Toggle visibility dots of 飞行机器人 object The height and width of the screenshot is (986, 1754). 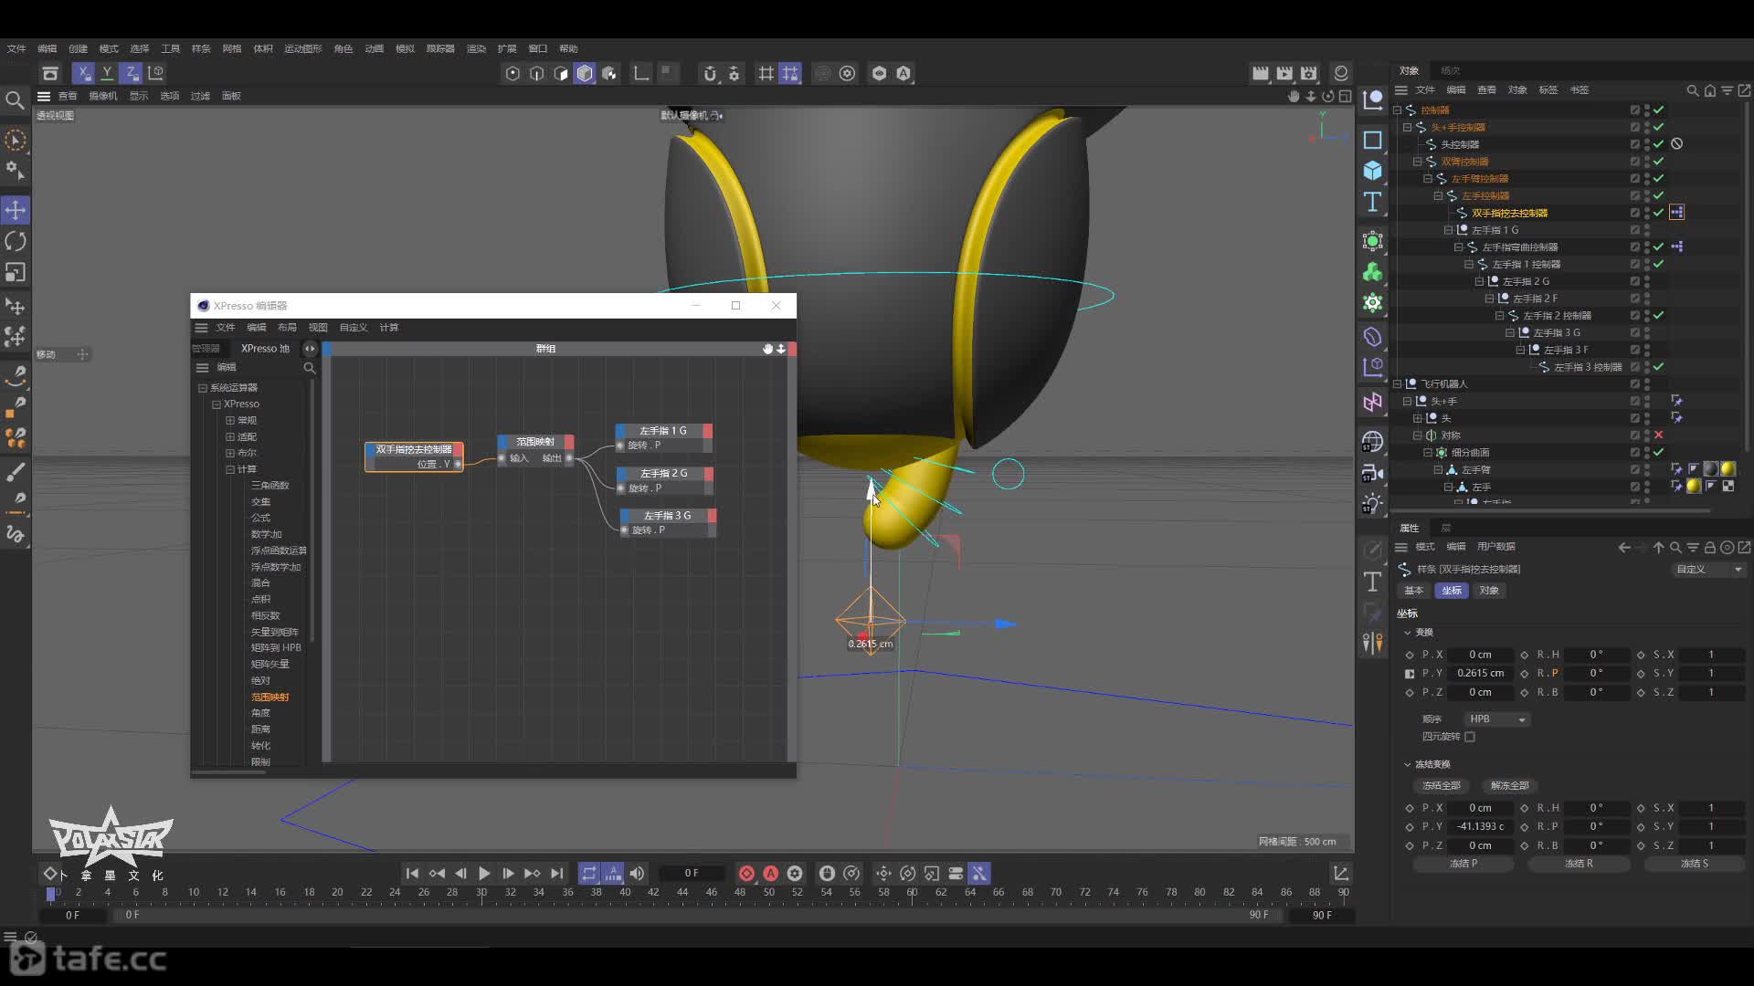[x=1647, y=384]
